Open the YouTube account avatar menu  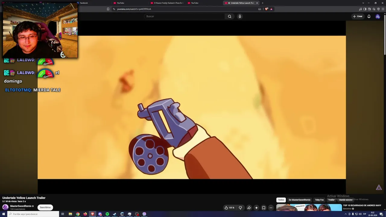(x=378, y=16)
